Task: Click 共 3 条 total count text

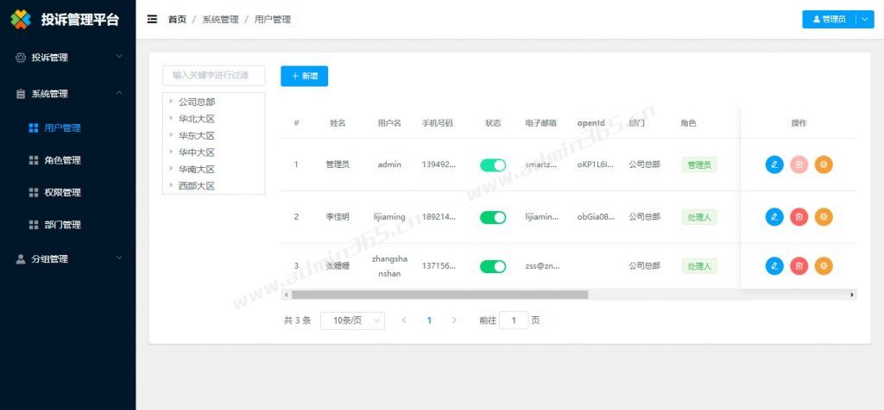Action: point(297,320)
